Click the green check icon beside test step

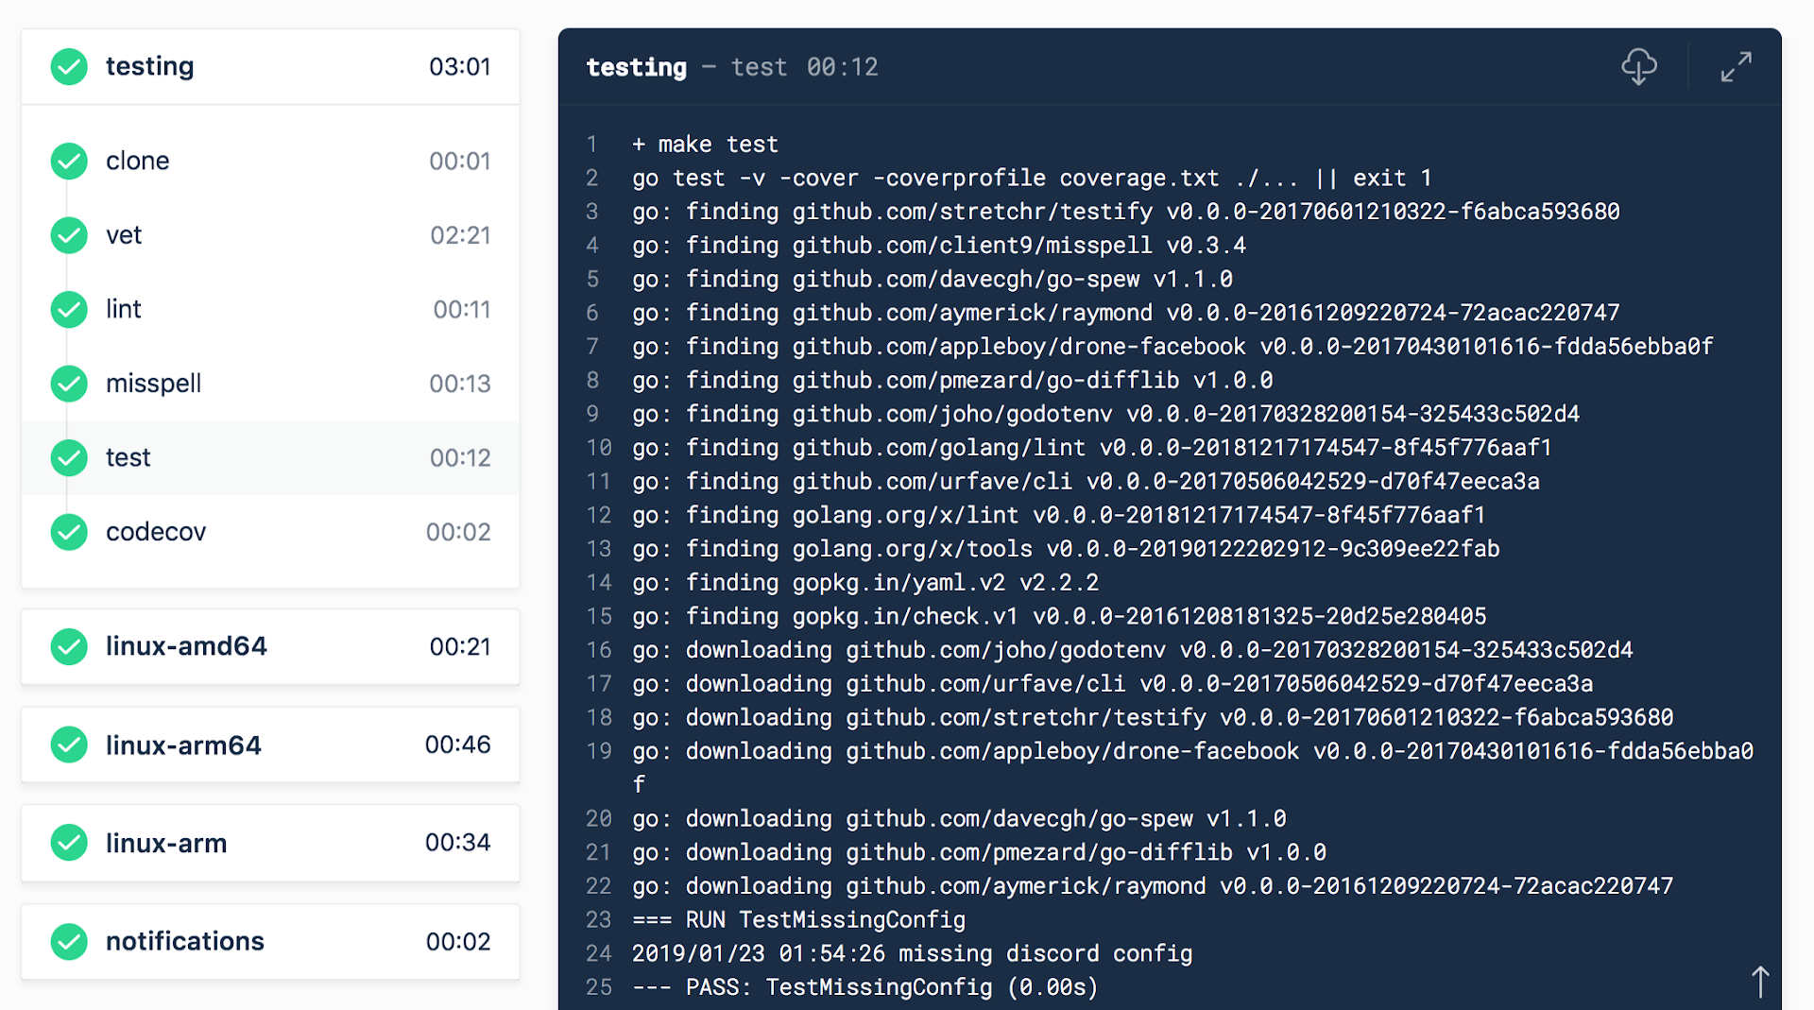click(x=69, y=457)
